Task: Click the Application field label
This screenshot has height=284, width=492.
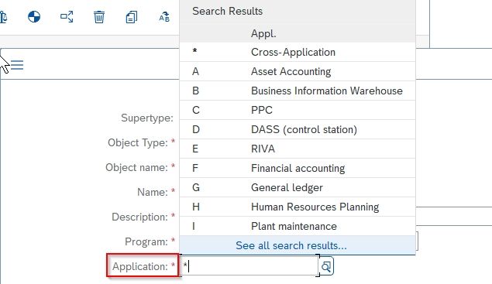Action: [140, 266]
